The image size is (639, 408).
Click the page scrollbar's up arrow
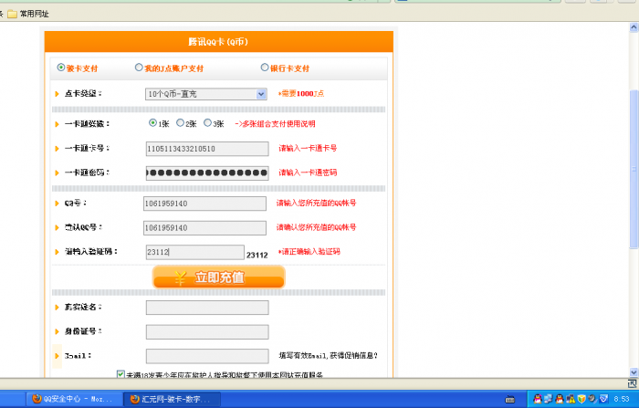634,27
